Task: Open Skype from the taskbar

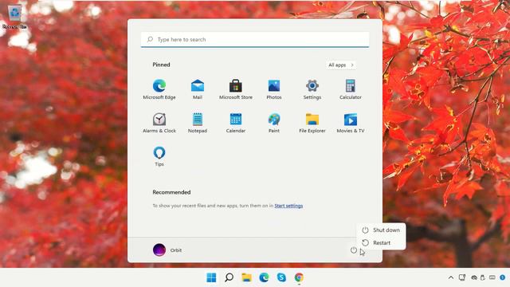Action: pyautogui.click(x=281, y=277)
